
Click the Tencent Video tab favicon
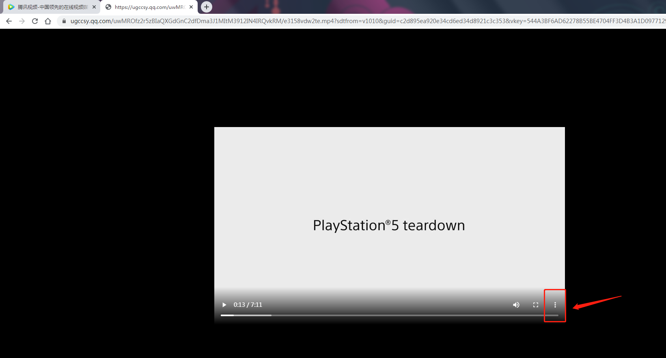11,7
